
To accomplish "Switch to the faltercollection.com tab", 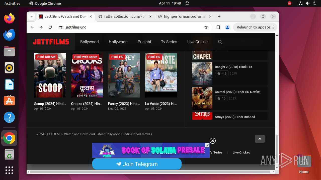I will (x=125, y=16).
